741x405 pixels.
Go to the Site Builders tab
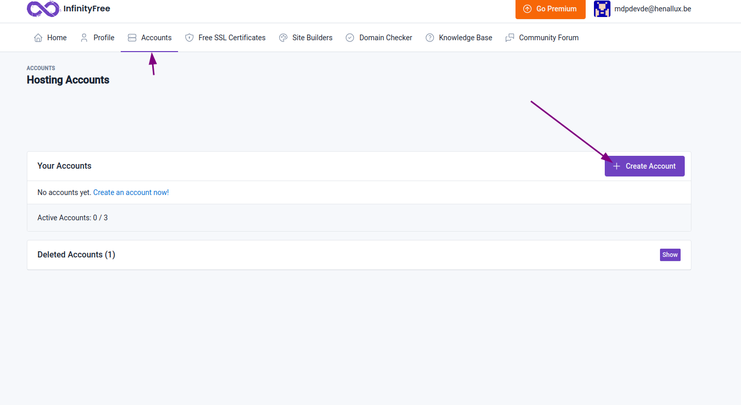click(x=312, y=38)
